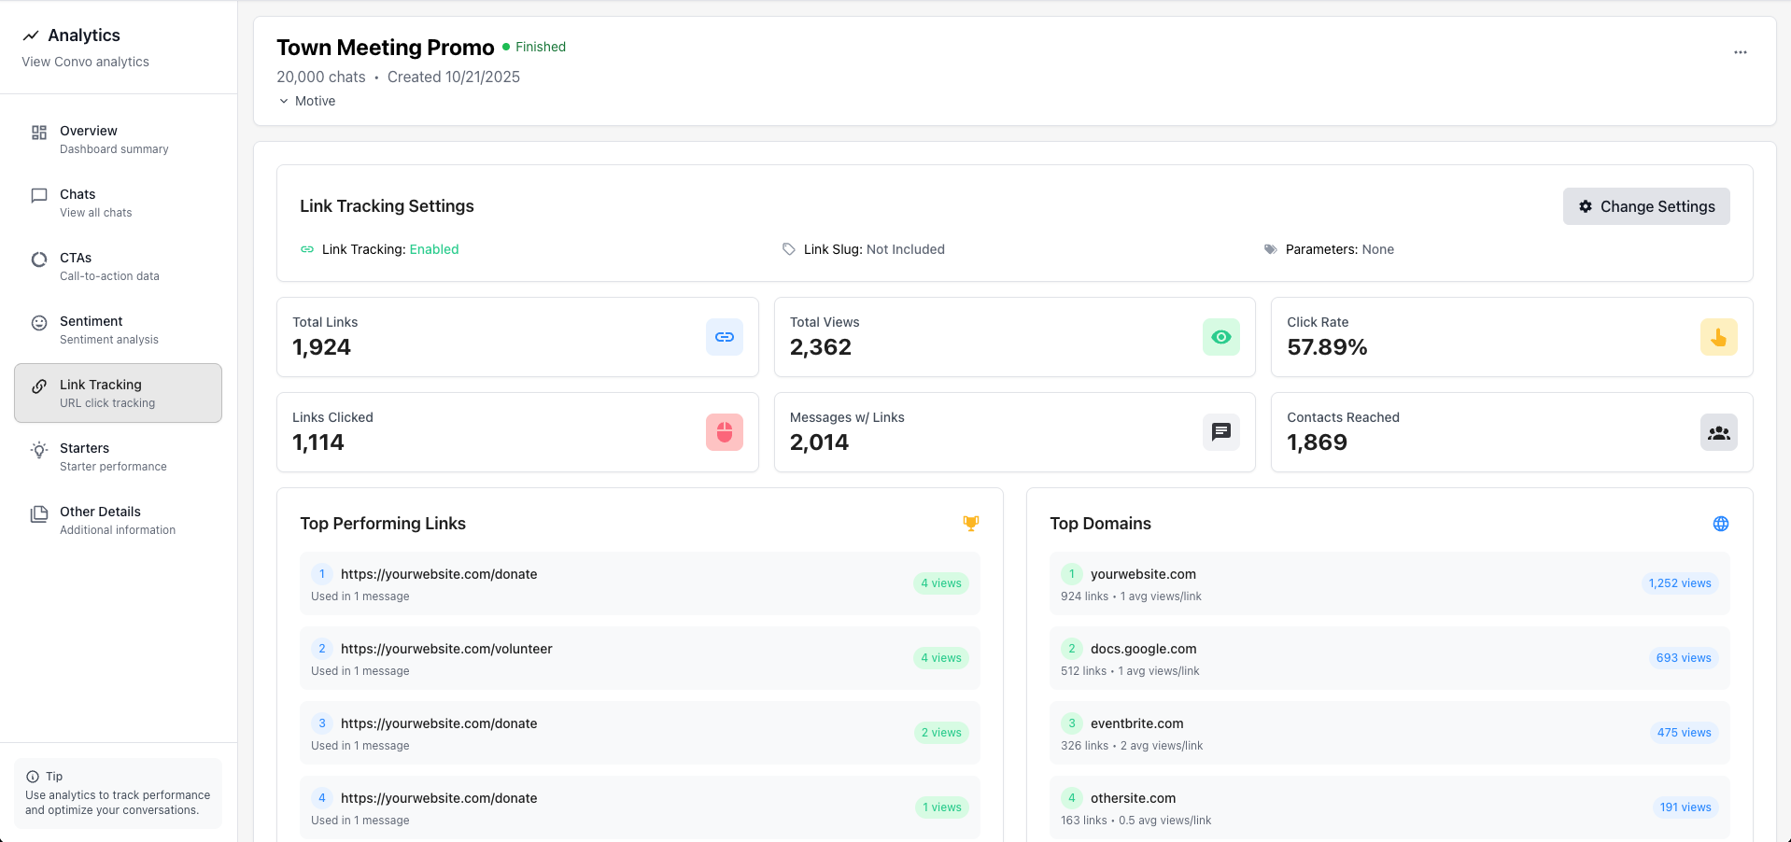Open the three-dot overflow menu top right
Image resolution: width=1791 pixels, height=842 pixels.
(1740, 53)
